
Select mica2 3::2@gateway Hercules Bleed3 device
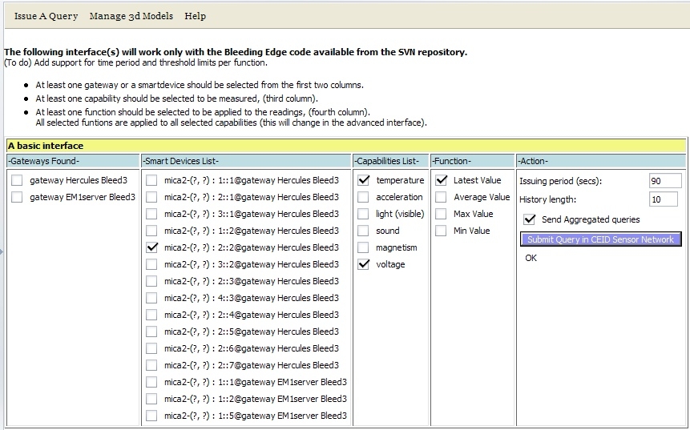tap(151, 264)
